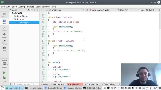Screen dimensions: 161x90
Task: Toggle the left sidebar visibility
Action: pos(11,84)
